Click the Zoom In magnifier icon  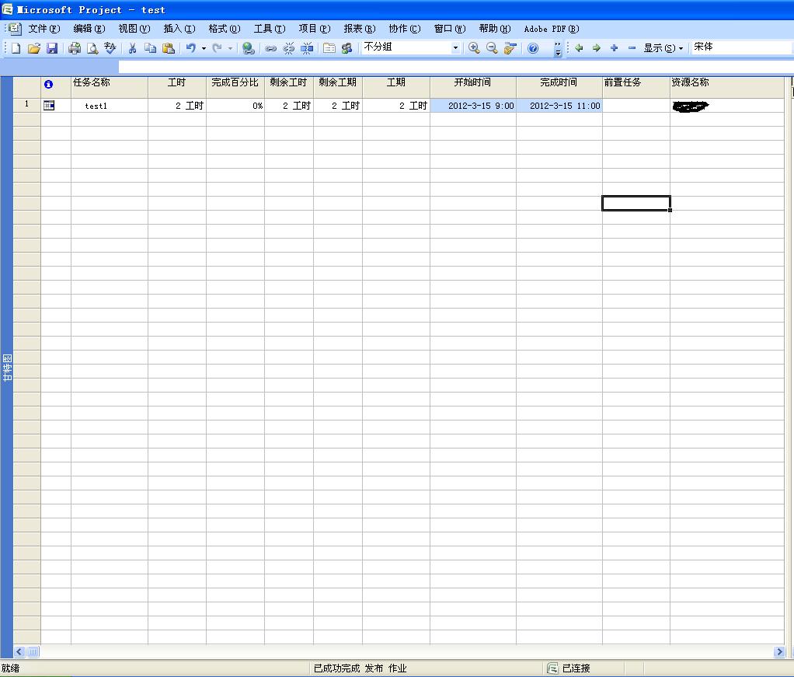474,48
